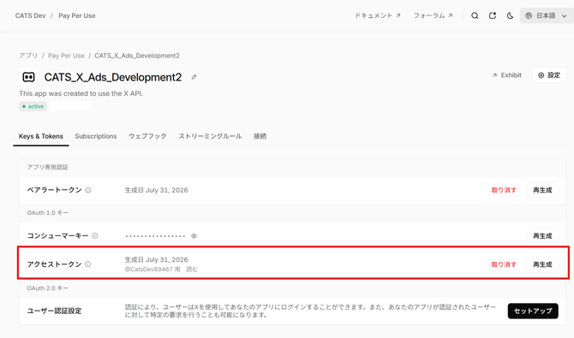The image size is (574, 338).
Task: Show info for アクセストークン
Action: (x=88, y=264)
